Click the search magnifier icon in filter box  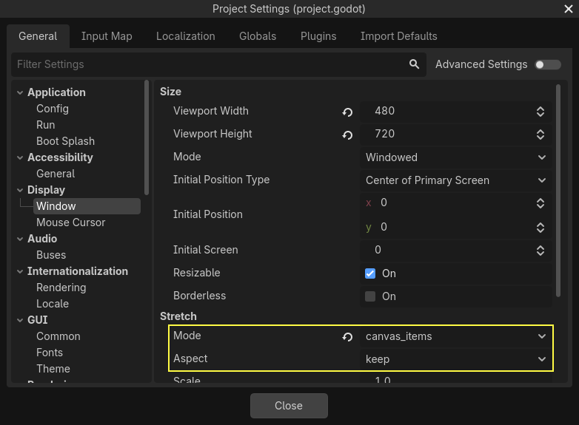[414, 64]
